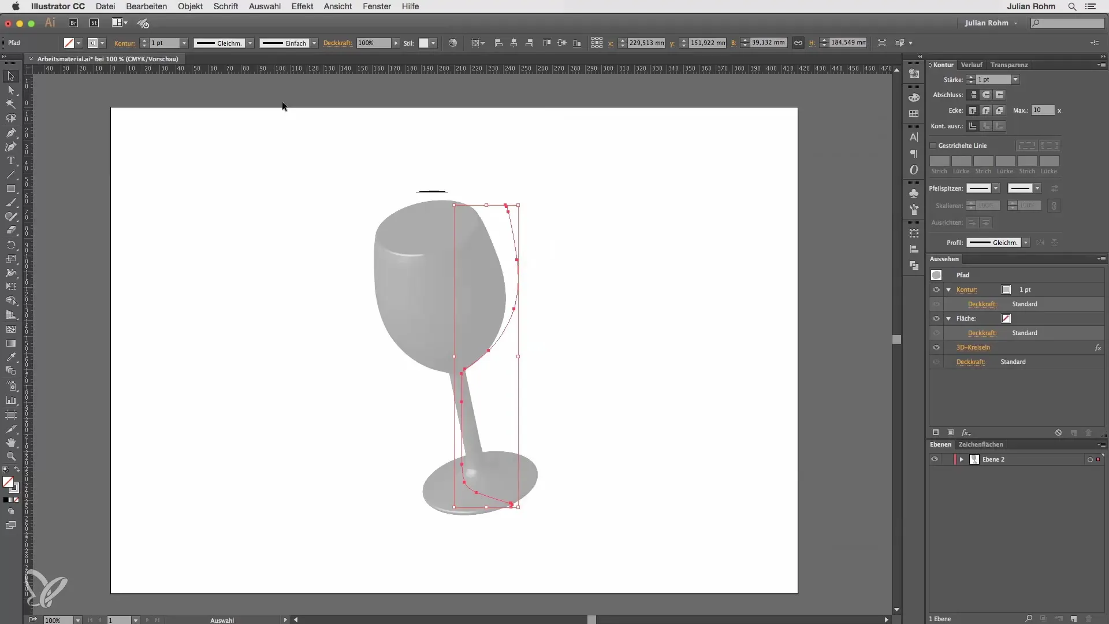Hide layer Ebene 2 with eye icon
This screenshot has width=1109, height=624.
tap(935, 459)
